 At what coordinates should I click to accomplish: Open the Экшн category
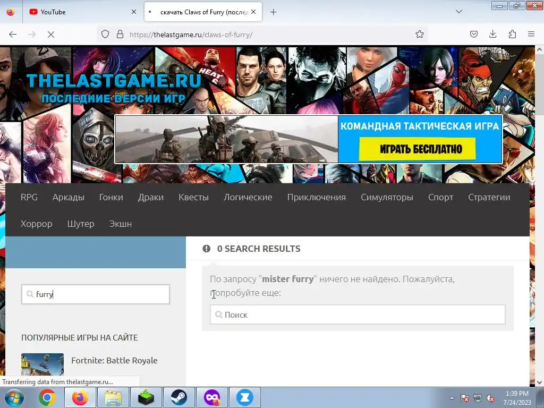pos(121,224)
